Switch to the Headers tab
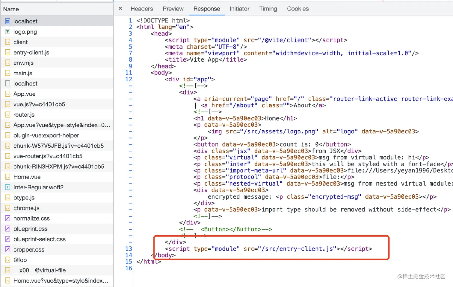 pos(142,9)
